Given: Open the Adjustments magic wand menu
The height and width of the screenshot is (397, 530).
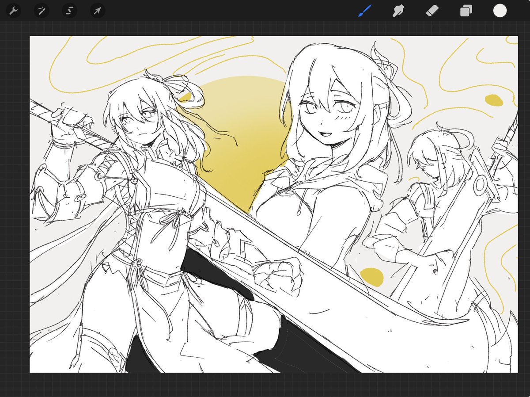Looking at the screenshot, I should [x=42, y=11].
